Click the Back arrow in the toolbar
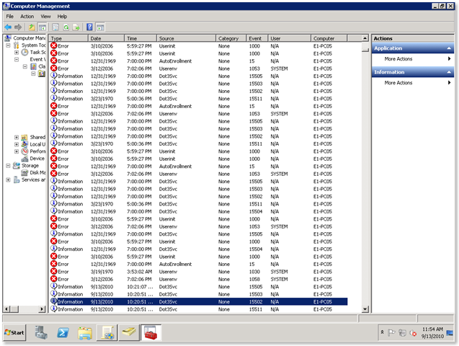Viewport: 459px width, 346px height. point(8,27)
